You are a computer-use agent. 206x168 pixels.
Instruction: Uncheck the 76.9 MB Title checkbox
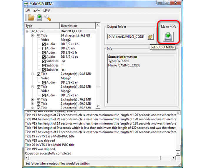(x=39, y=99)
